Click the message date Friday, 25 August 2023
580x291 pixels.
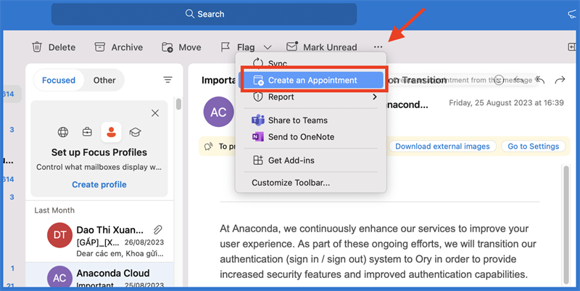click(x=506, y=103)
